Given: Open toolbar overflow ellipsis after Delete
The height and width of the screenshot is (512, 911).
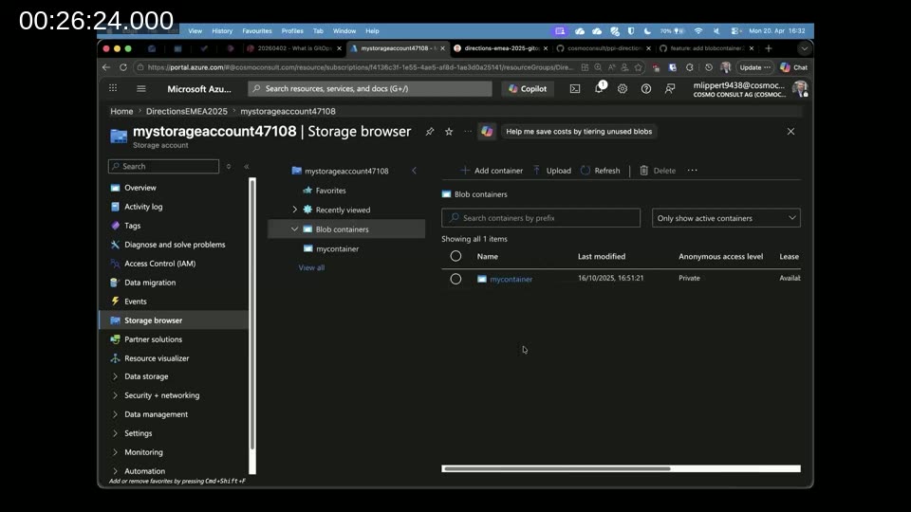Looking at the screenshot, I should pyautogui.click(x=692, y=171).
